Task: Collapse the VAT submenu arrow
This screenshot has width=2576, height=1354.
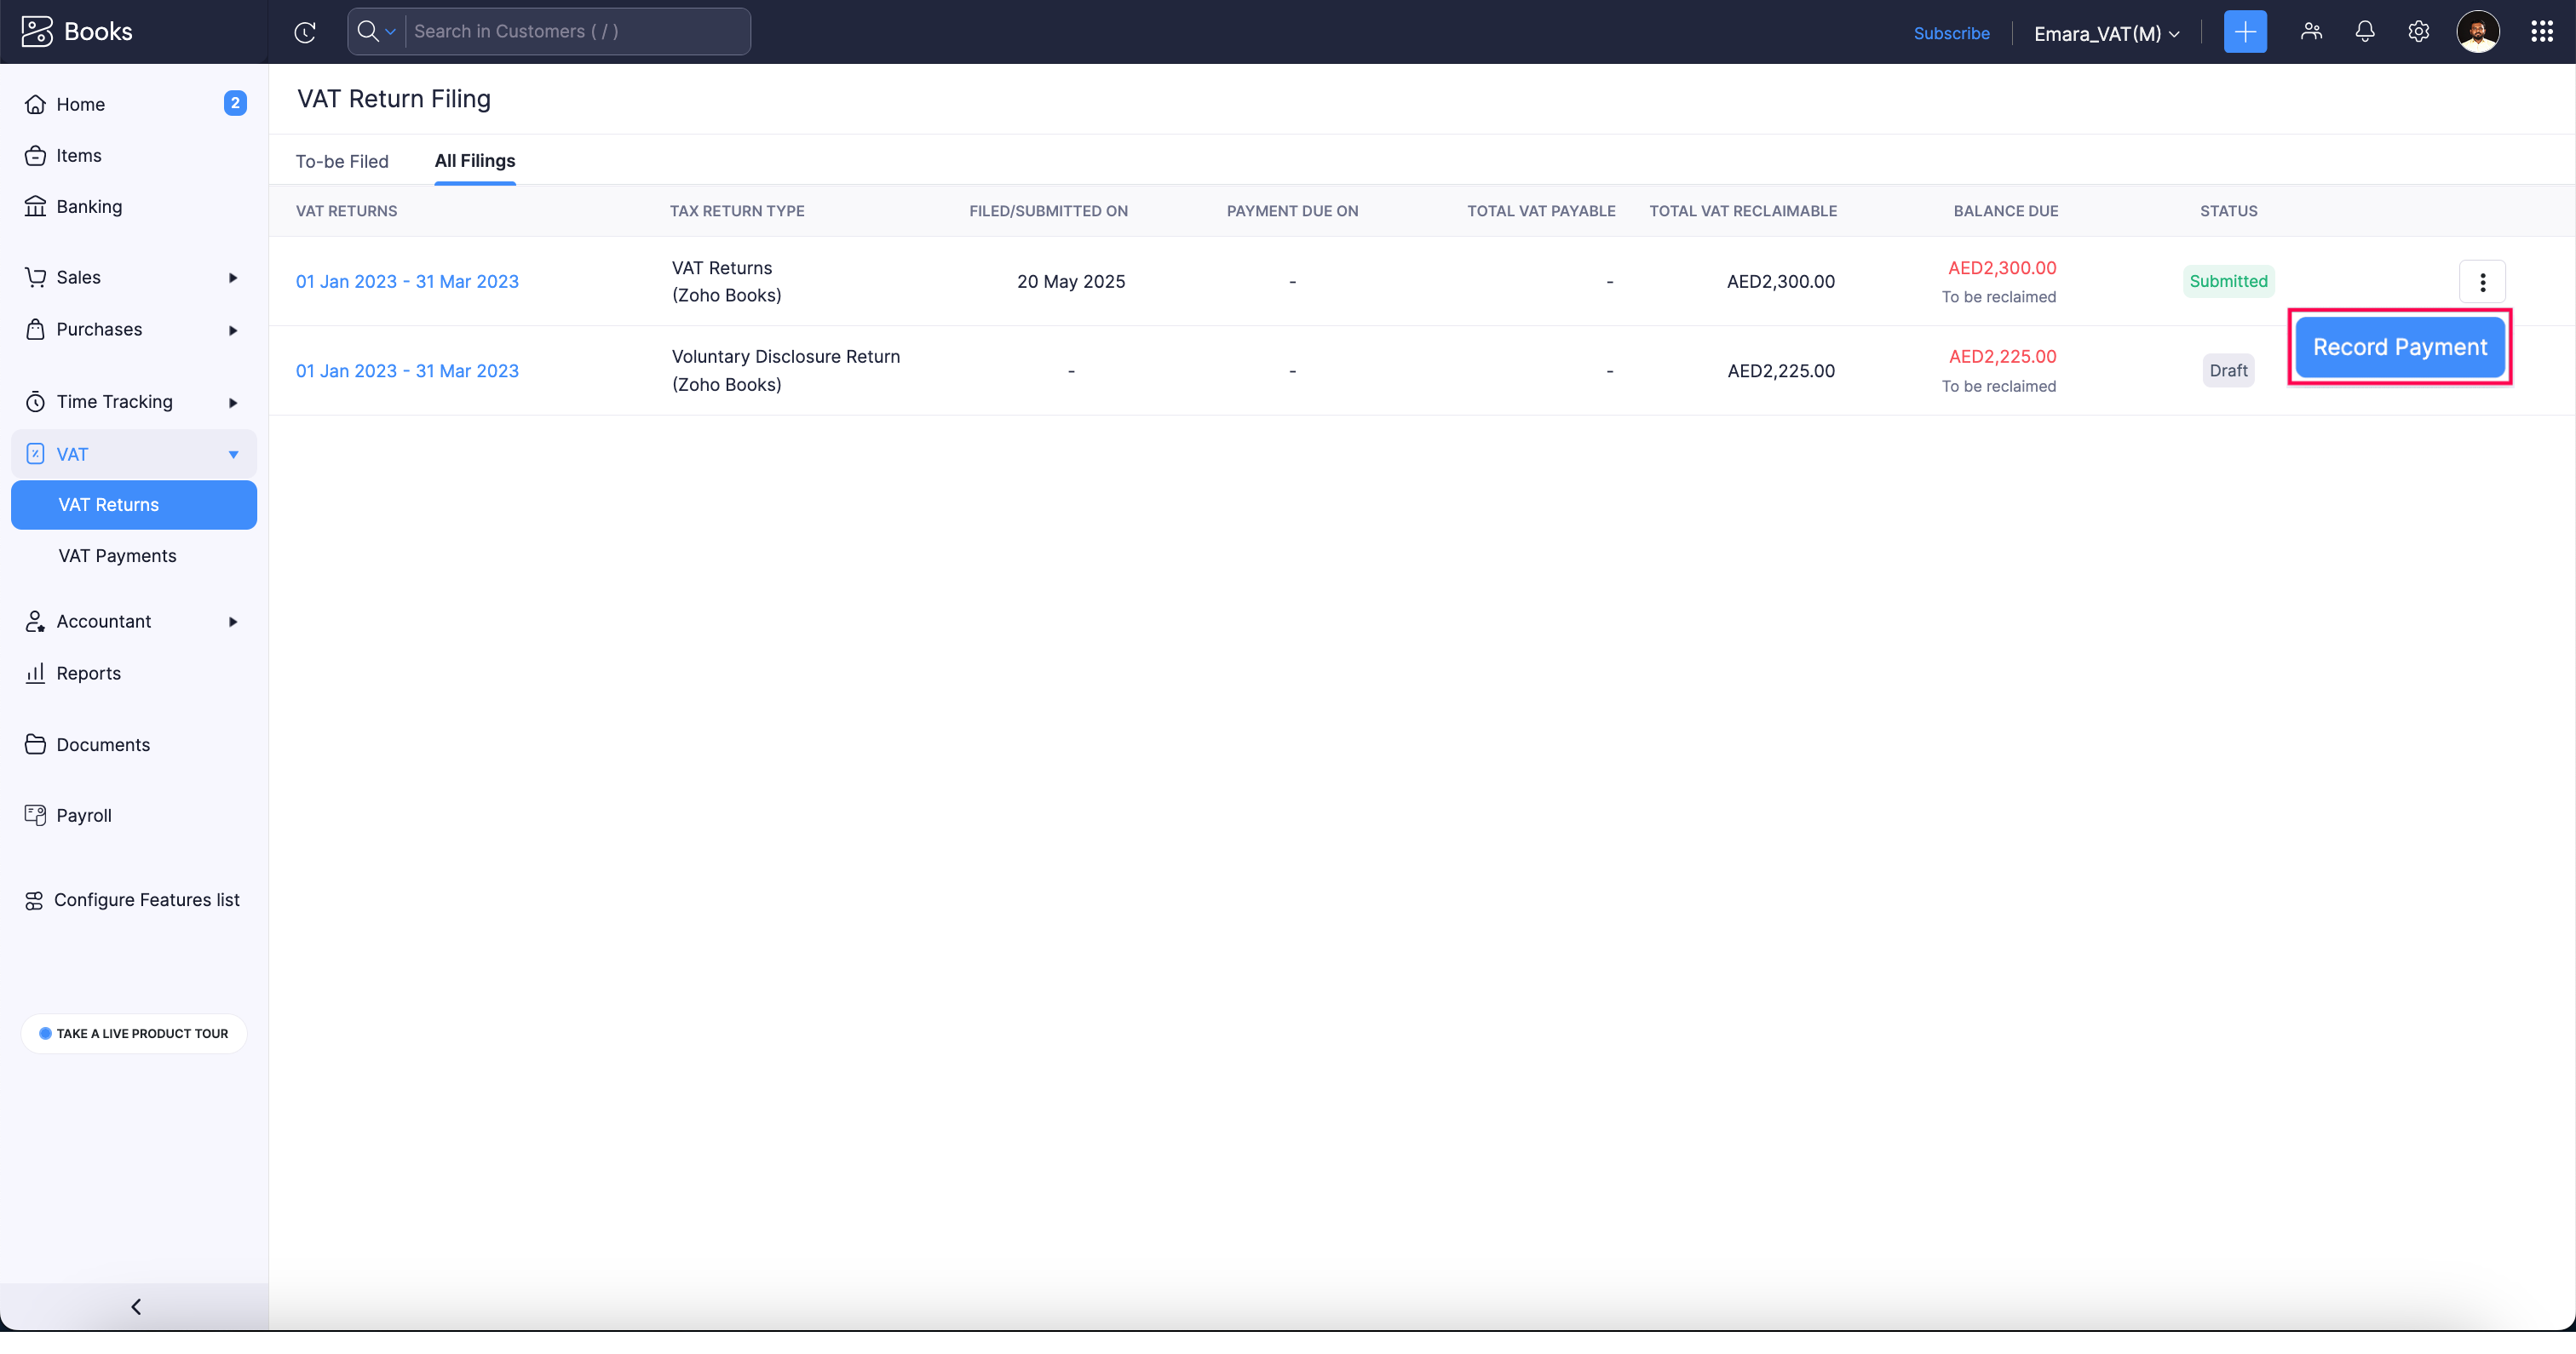Action: pyautogui.click(x=233, y=455)
